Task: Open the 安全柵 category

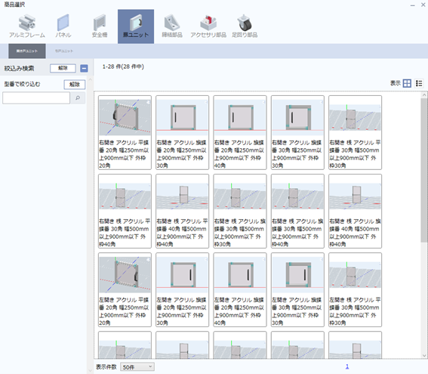Action: 100,26
